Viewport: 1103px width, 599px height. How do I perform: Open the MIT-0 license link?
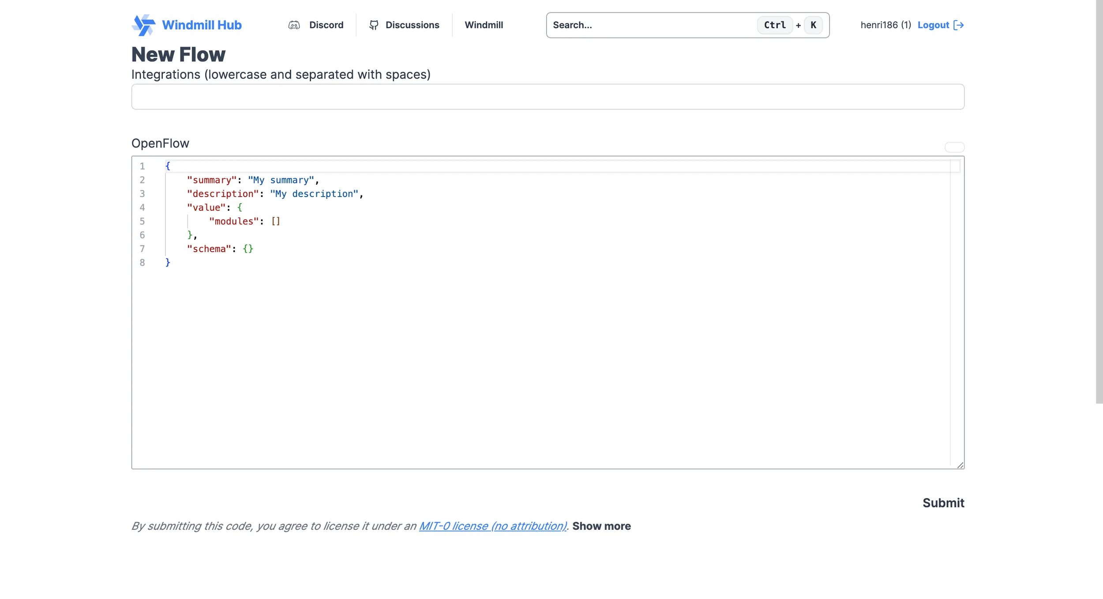492,526
